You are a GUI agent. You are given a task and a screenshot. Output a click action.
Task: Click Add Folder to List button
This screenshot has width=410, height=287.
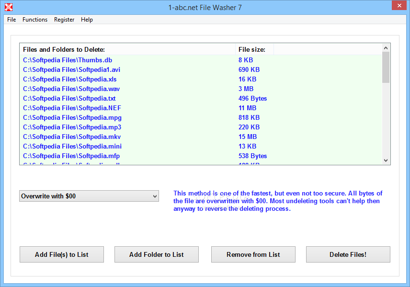[156, 254]
